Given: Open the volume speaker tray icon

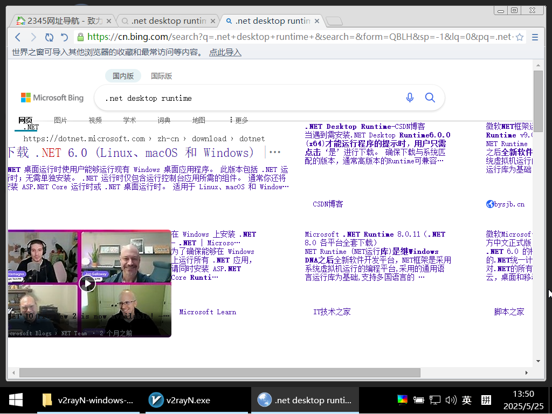Looking at the screenshot, I should pos(451,399).
